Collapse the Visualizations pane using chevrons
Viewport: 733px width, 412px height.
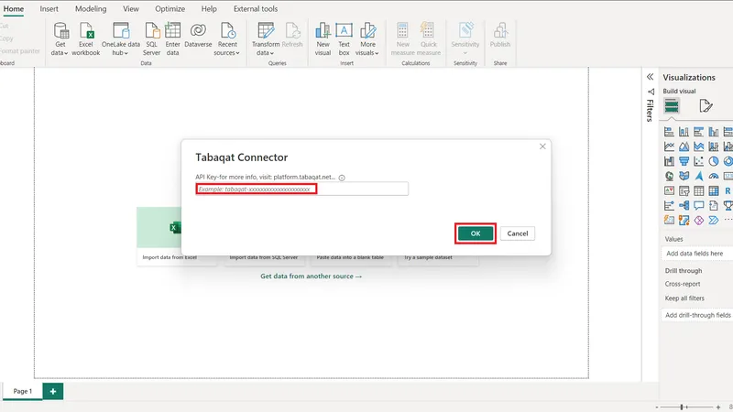(x=650, y=78)
